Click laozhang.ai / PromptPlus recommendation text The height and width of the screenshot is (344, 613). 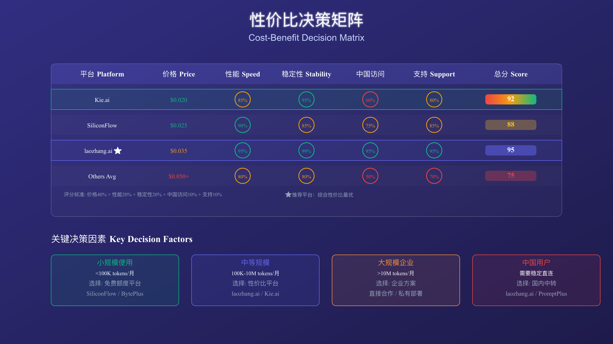click(x=536, y=294)
